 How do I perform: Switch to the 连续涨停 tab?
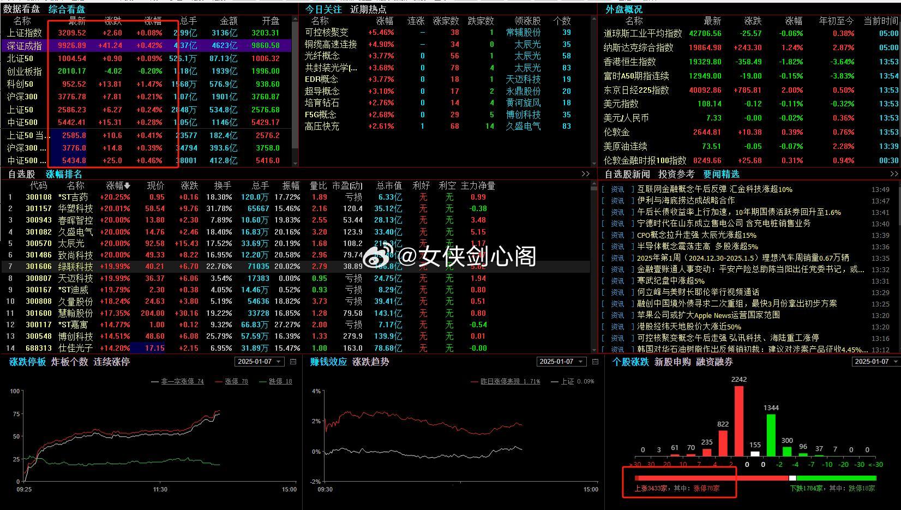click(x=111, y=362)
